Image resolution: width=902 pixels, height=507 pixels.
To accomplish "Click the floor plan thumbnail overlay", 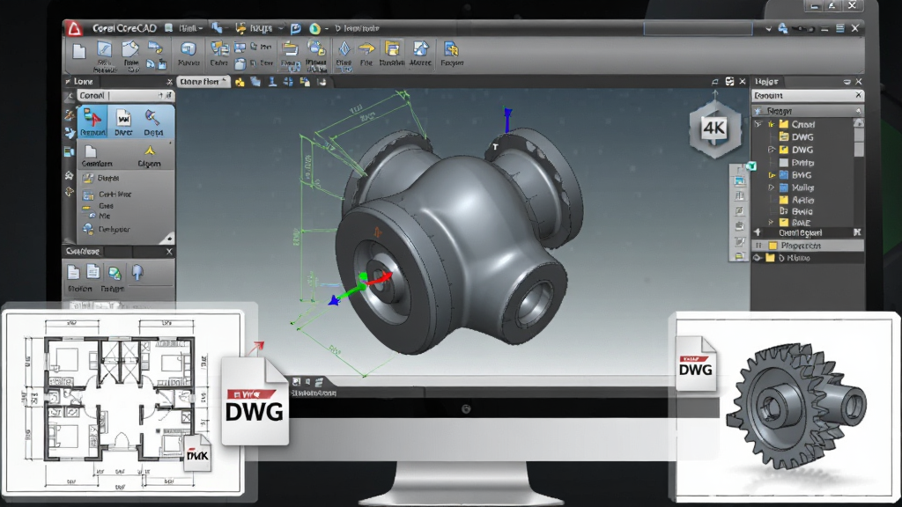I will (x=122, y=402).
